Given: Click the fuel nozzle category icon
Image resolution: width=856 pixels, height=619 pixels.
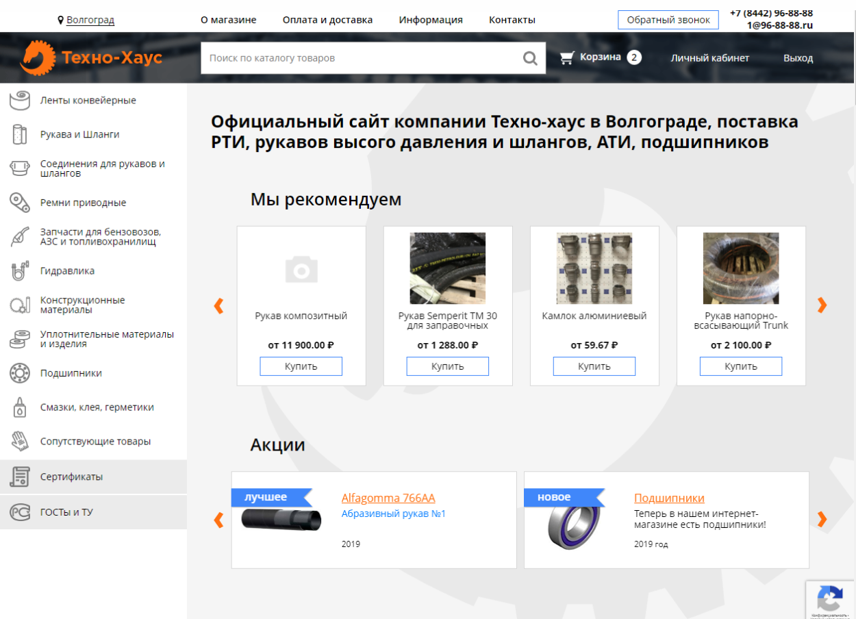Looking at the screenshot, I should point(20,237).
